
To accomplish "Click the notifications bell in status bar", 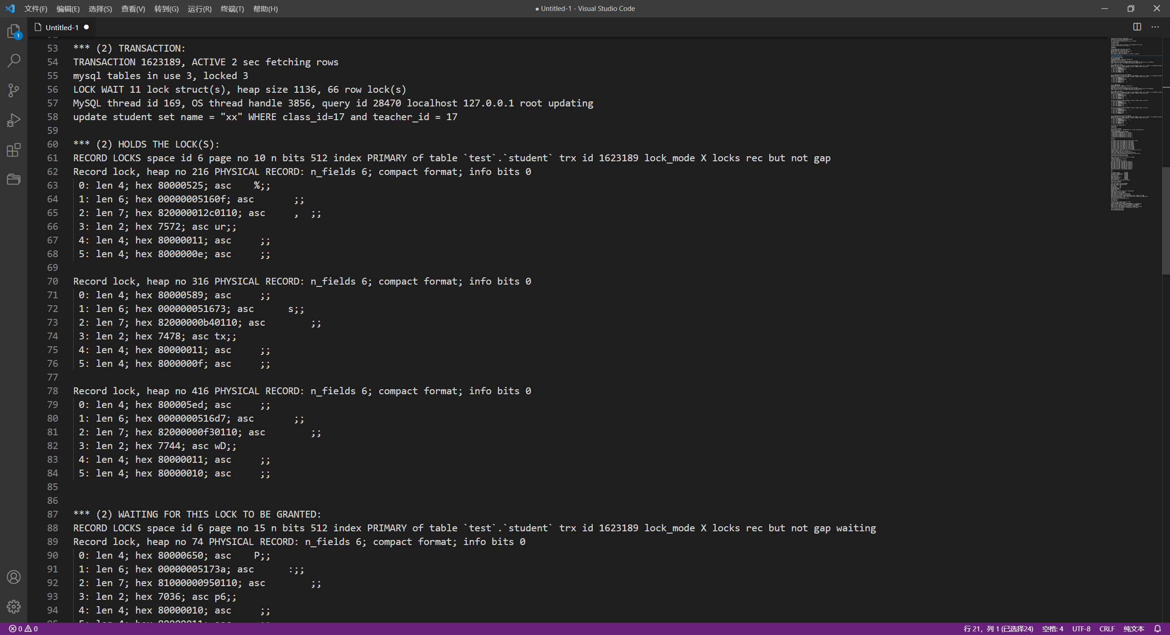I will 1157,629.
